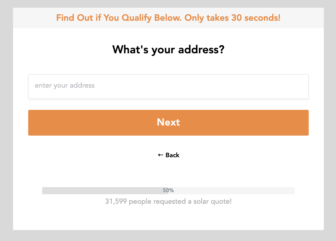Click the "31,599" number in the quote counter
This screenshot has width=336, height=241.
[x=116, y=202]
